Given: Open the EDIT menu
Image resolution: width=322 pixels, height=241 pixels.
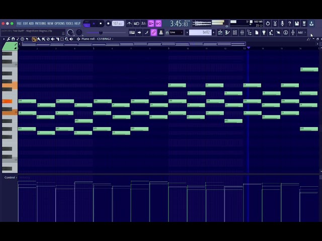Looking at the screenshot, I should [x=25, y=24].
